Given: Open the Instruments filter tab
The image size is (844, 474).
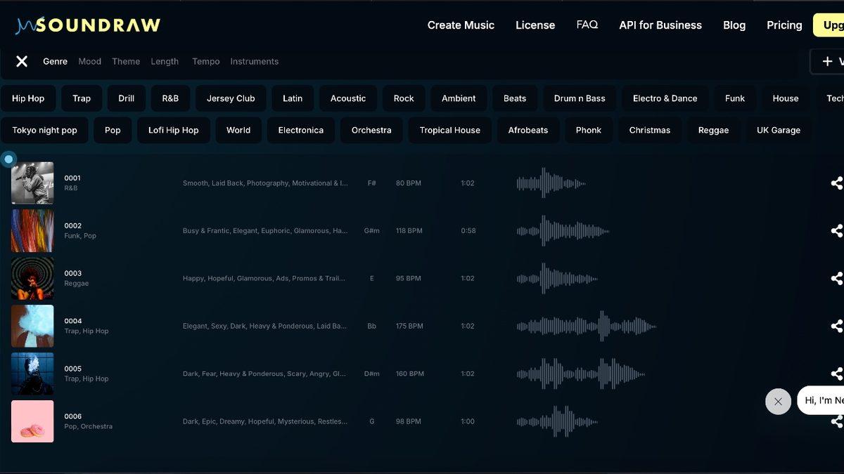Looking at the screenshot, I should (254, 62).
